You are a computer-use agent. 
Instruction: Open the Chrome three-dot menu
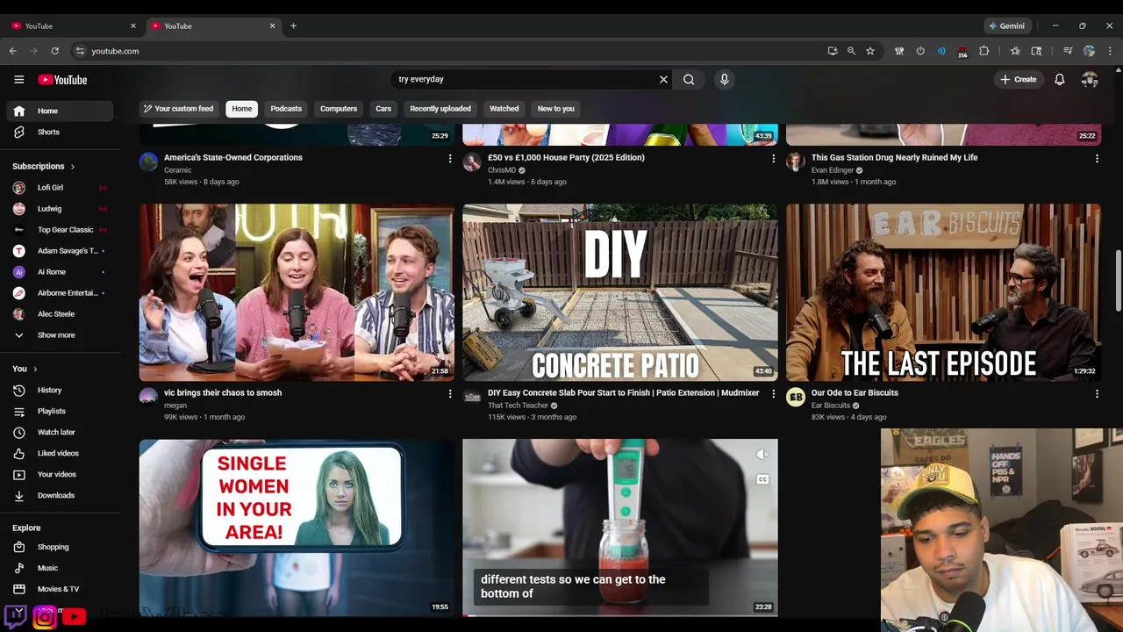(x=1110, y=51)
